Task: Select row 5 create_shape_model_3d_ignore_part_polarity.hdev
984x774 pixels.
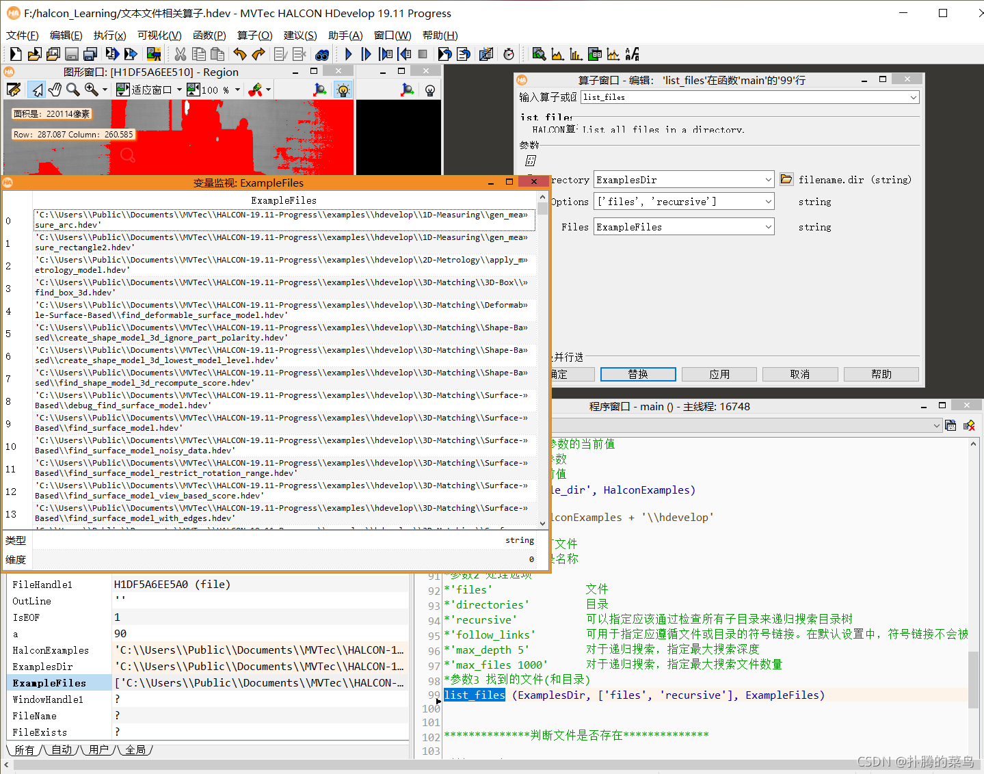Action: [x=284, y=333]
